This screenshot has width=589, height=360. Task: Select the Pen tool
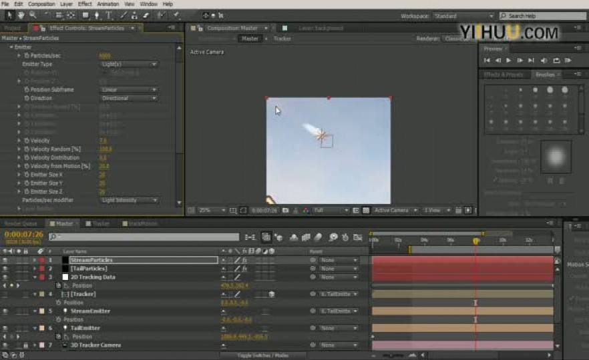tap(97, 15)
